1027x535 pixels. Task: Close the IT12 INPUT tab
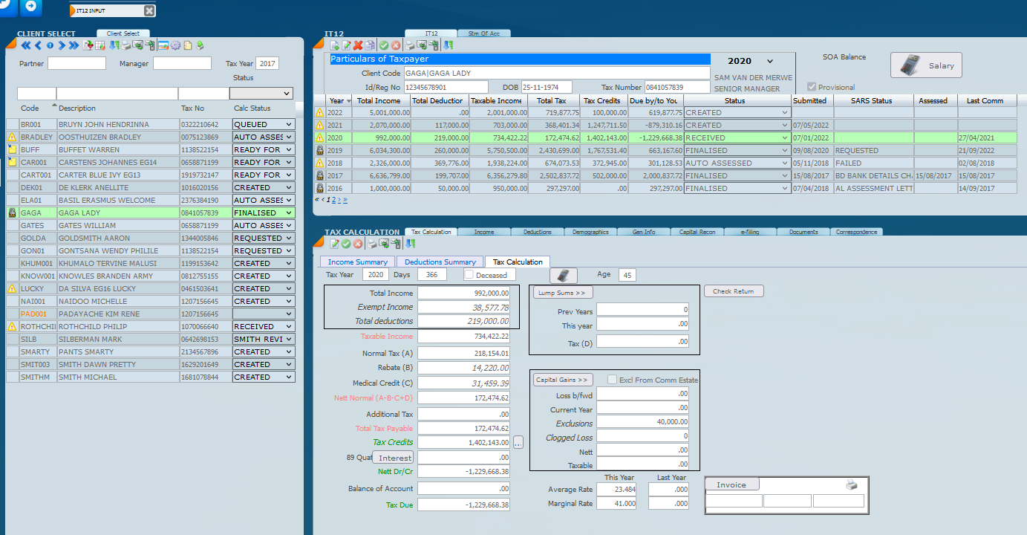[149, 10]
